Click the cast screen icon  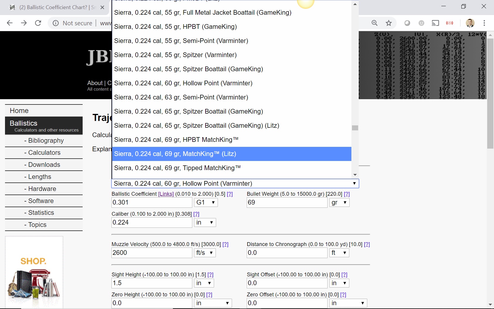(435, 23)
